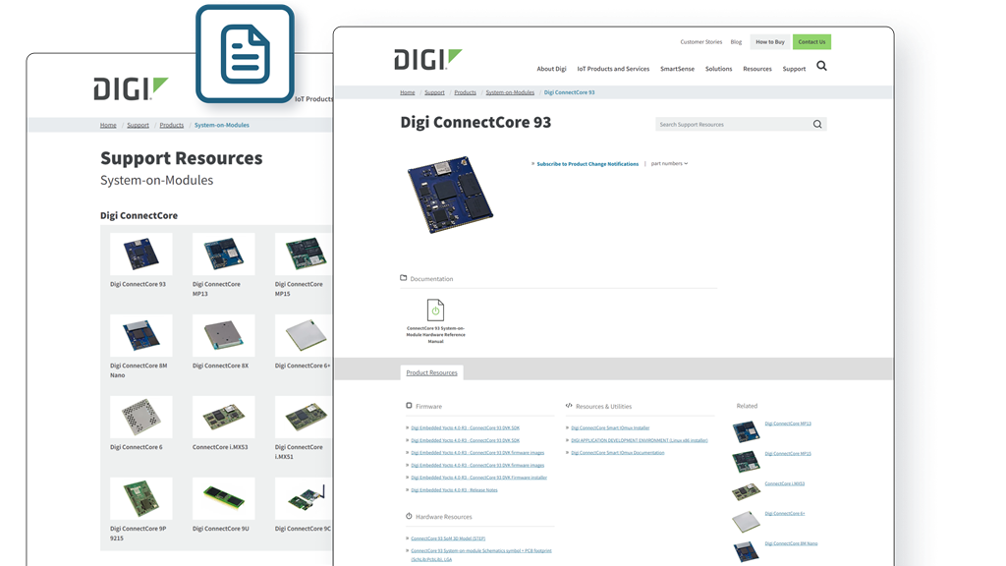Viewport: 1006px width, 566px height.
Task: Open the Support menu in front page
Action: coord(794,69)
